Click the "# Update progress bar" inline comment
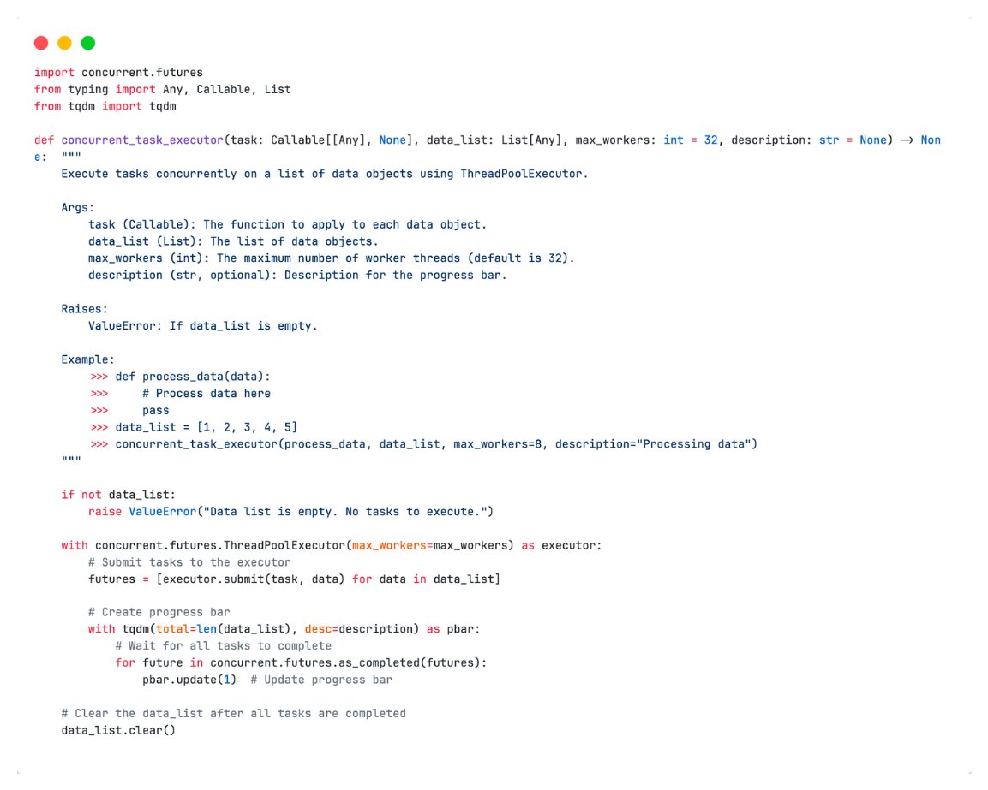This screenshot has width=988, height=790. point(321,680)
